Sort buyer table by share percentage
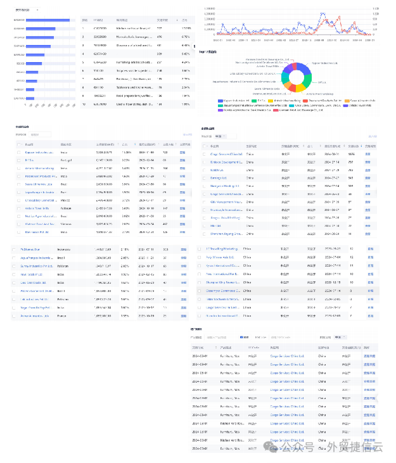The width and height of the screenshot is (396, 463). (135, 144)
